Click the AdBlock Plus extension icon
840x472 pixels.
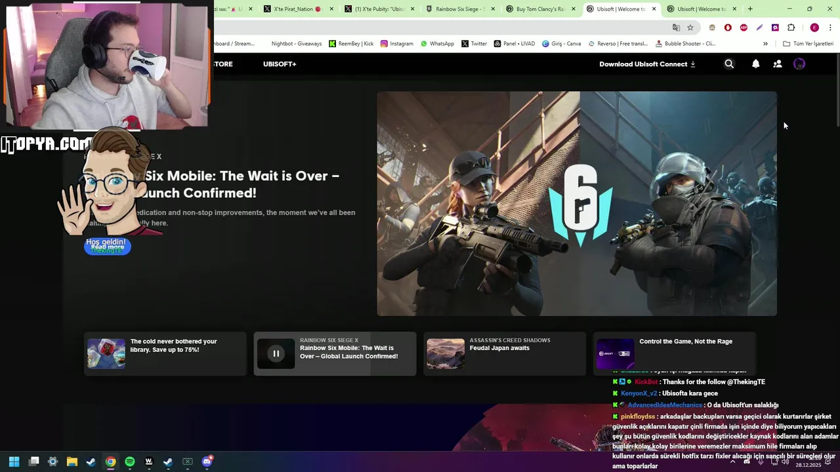coord(744,28)
